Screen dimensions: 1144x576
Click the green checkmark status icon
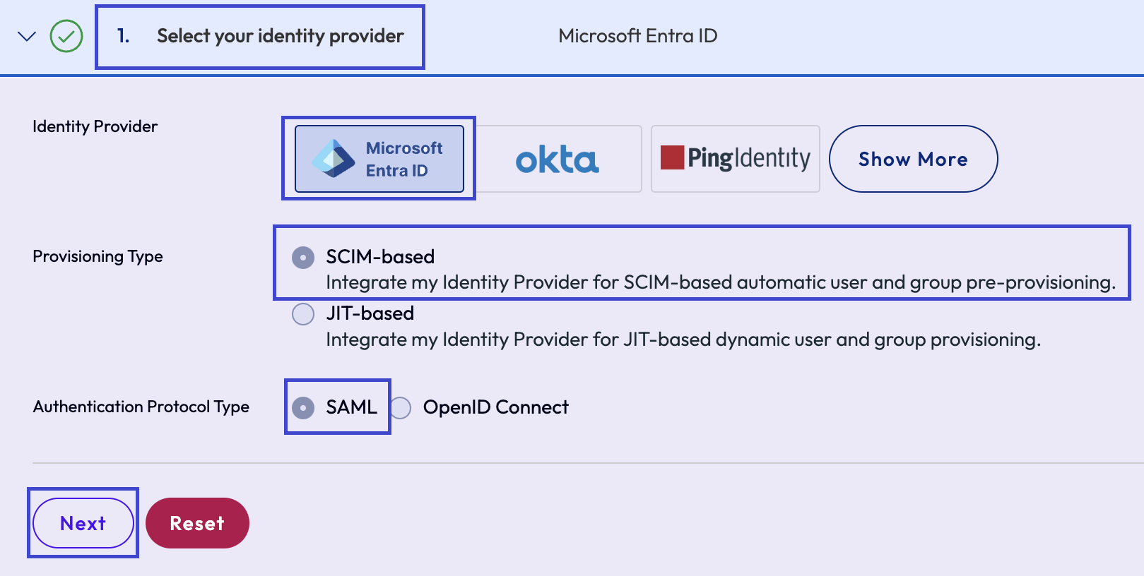click(66, 36)
